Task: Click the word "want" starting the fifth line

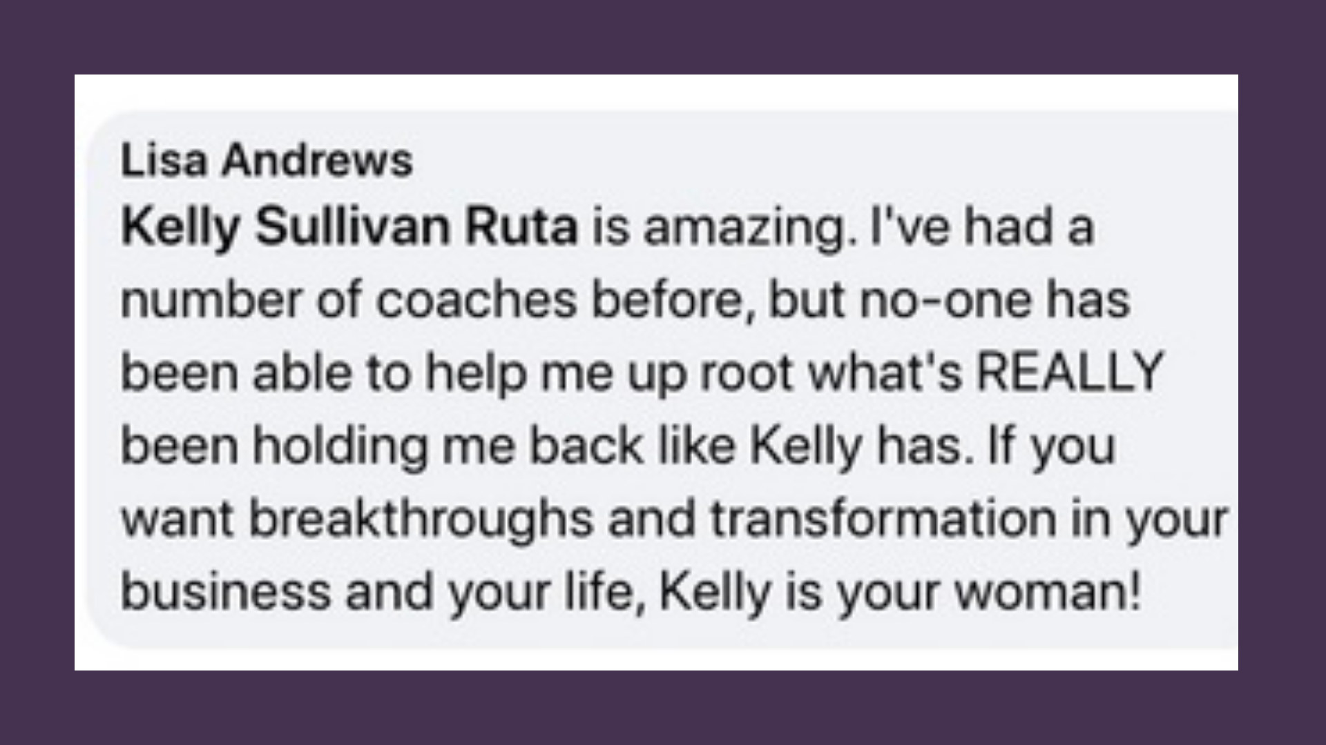Action: tap(177, 519)
